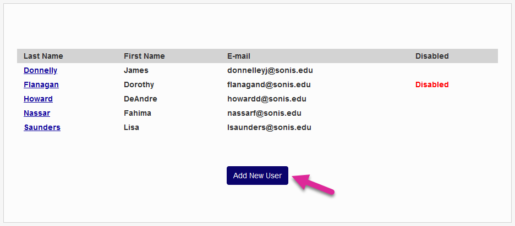The image size is (515, 226).
Task: Select the Nassar user link
Action: 37,113
